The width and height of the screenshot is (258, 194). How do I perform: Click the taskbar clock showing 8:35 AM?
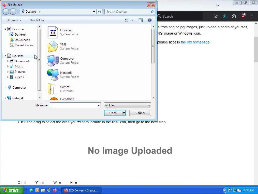[x=248, y=190]
